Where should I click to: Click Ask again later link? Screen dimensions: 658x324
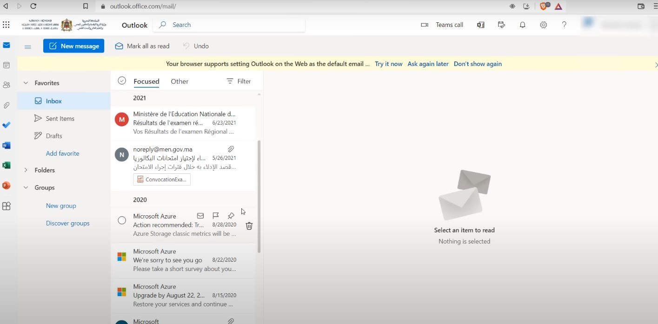click(428, 64)
